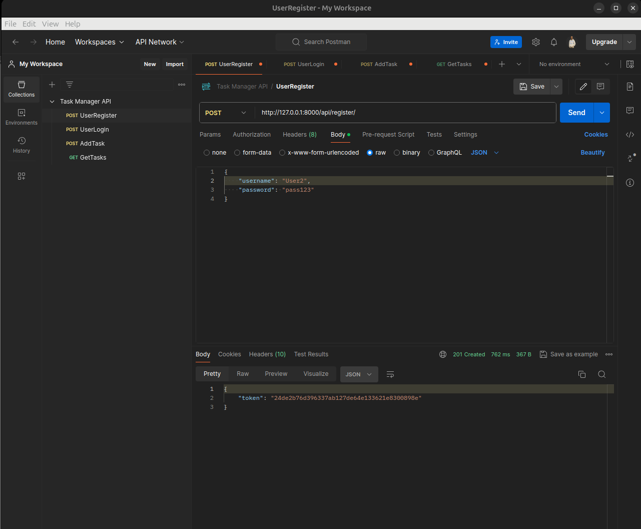Open the File menu
This screenshot has height=529, width=641.
[x=11, y=24]
